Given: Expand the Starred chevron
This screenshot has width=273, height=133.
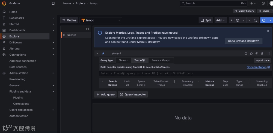Looking at the screenshot, I should pos(53,24).
